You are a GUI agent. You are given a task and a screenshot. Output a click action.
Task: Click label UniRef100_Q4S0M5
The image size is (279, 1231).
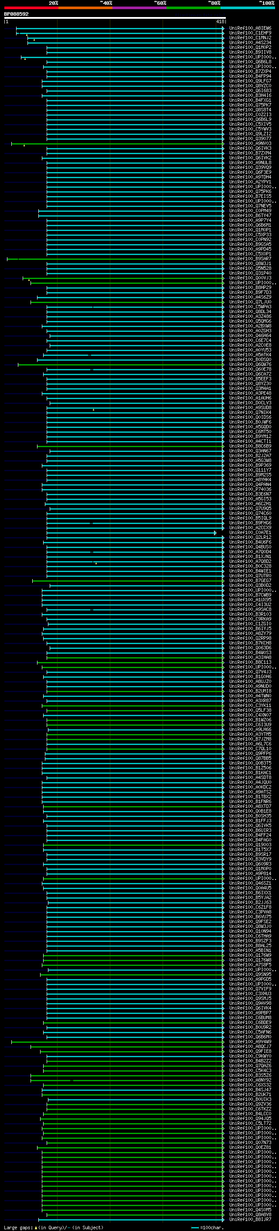(x=250, y=1210)
